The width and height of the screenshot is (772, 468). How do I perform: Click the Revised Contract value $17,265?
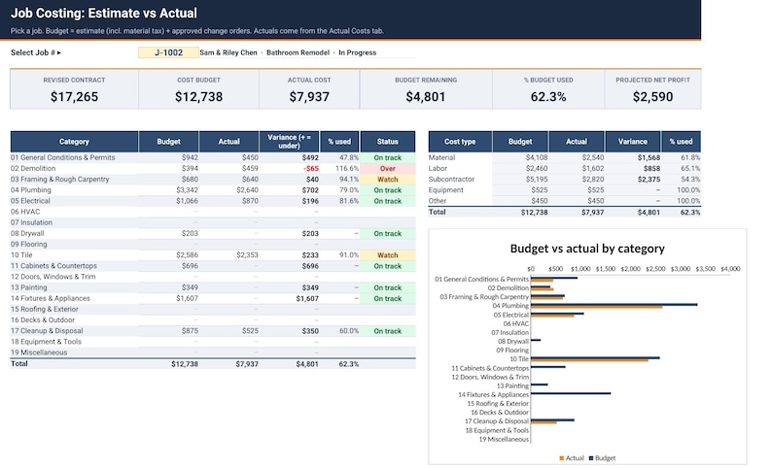click(x=74, y=97)
